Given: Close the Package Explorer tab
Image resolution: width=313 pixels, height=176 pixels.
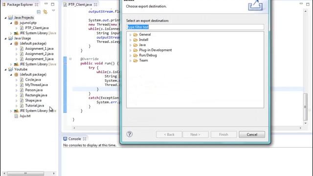Looking at the screenshot, I should 37,4.
